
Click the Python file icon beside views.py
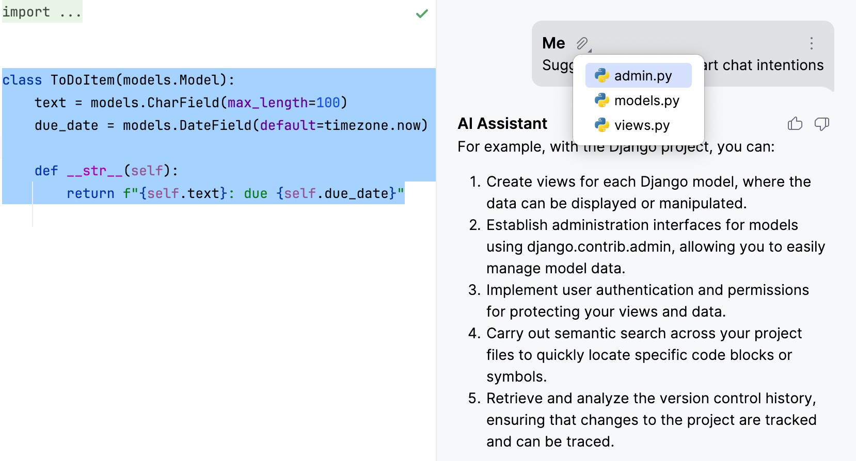pos(601,125)
